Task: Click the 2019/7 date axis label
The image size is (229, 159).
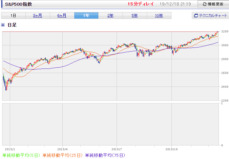Action: pos(117,149)
